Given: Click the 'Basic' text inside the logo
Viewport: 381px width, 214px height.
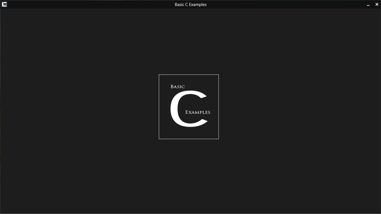Looking at the screenshot, I should click(177, 86).
